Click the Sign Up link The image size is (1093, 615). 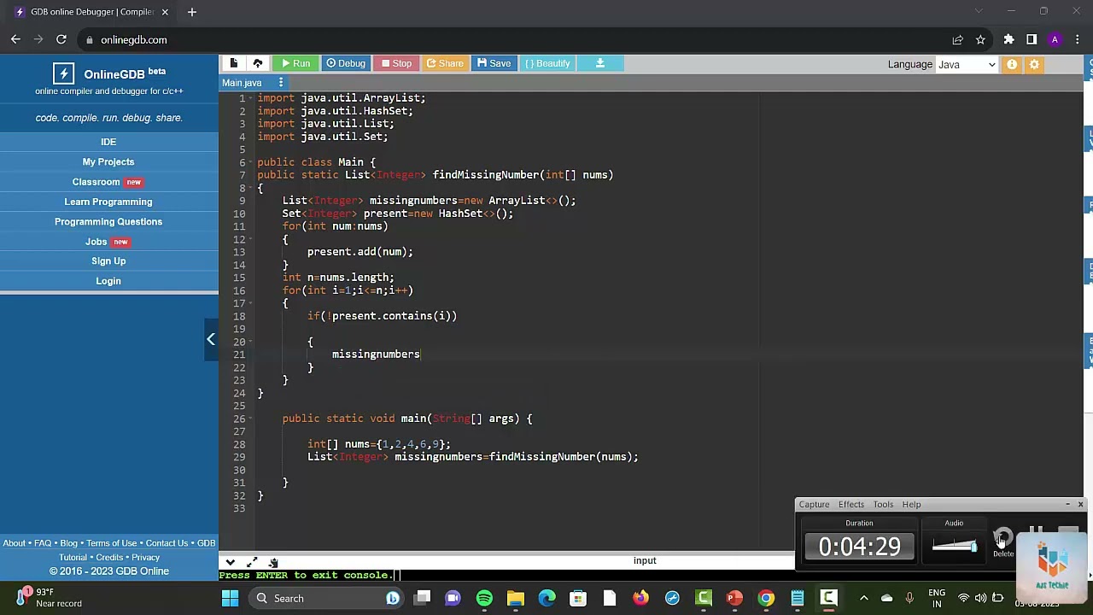pos(108,261)
